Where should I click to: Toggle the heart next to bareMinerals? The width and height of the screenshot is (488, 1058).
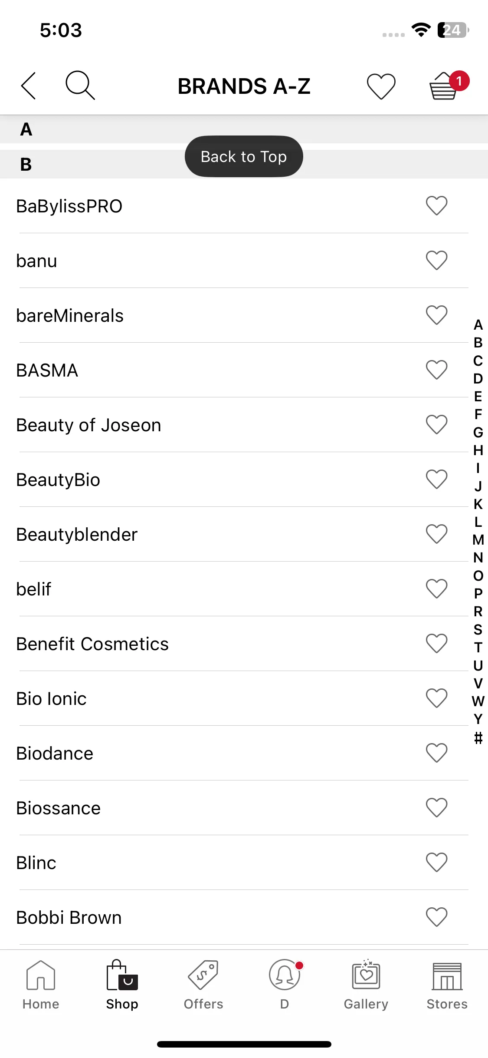(x=436, y=315)
